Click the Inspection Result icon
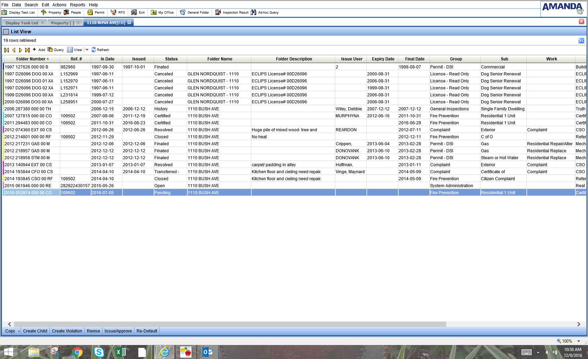Viewport: 588px width, 359px height. tap(218, 13)
